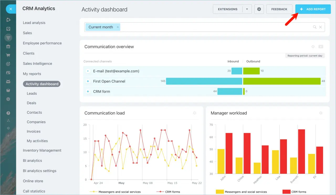This screenshot has width=336, height=195.
Task: Expand the CRM form channel row
Action: (88, 91)
